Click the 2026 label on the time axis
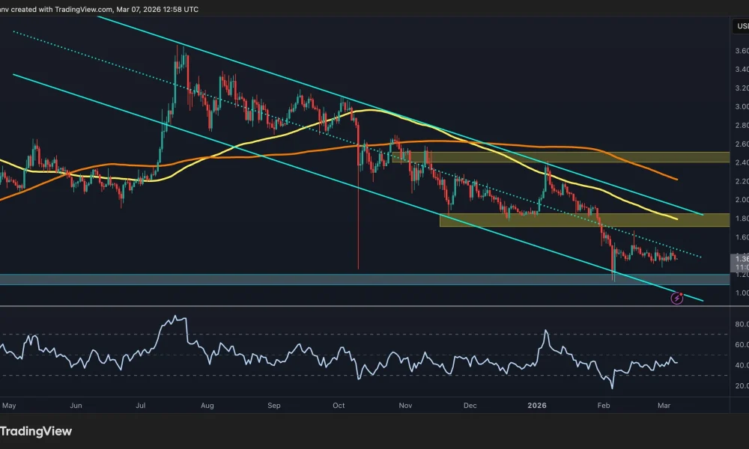 [536, 405]
